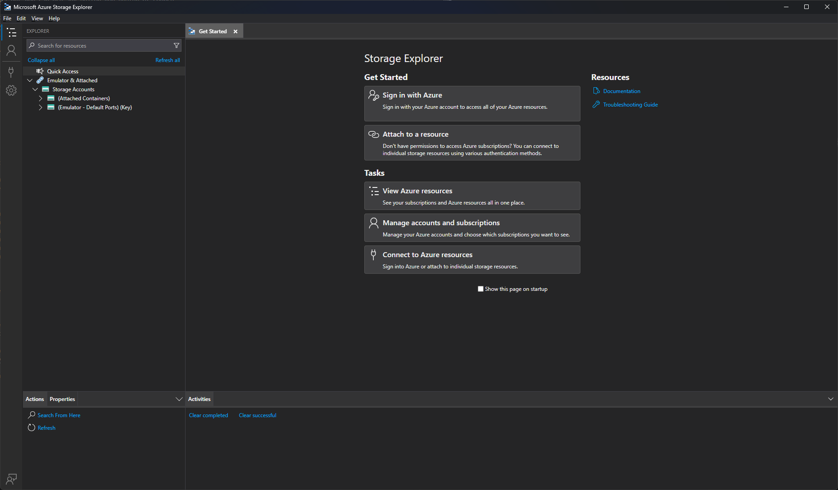Open the Connect plug icon in sidebar
838x490 pixels.
coord(11,72)
